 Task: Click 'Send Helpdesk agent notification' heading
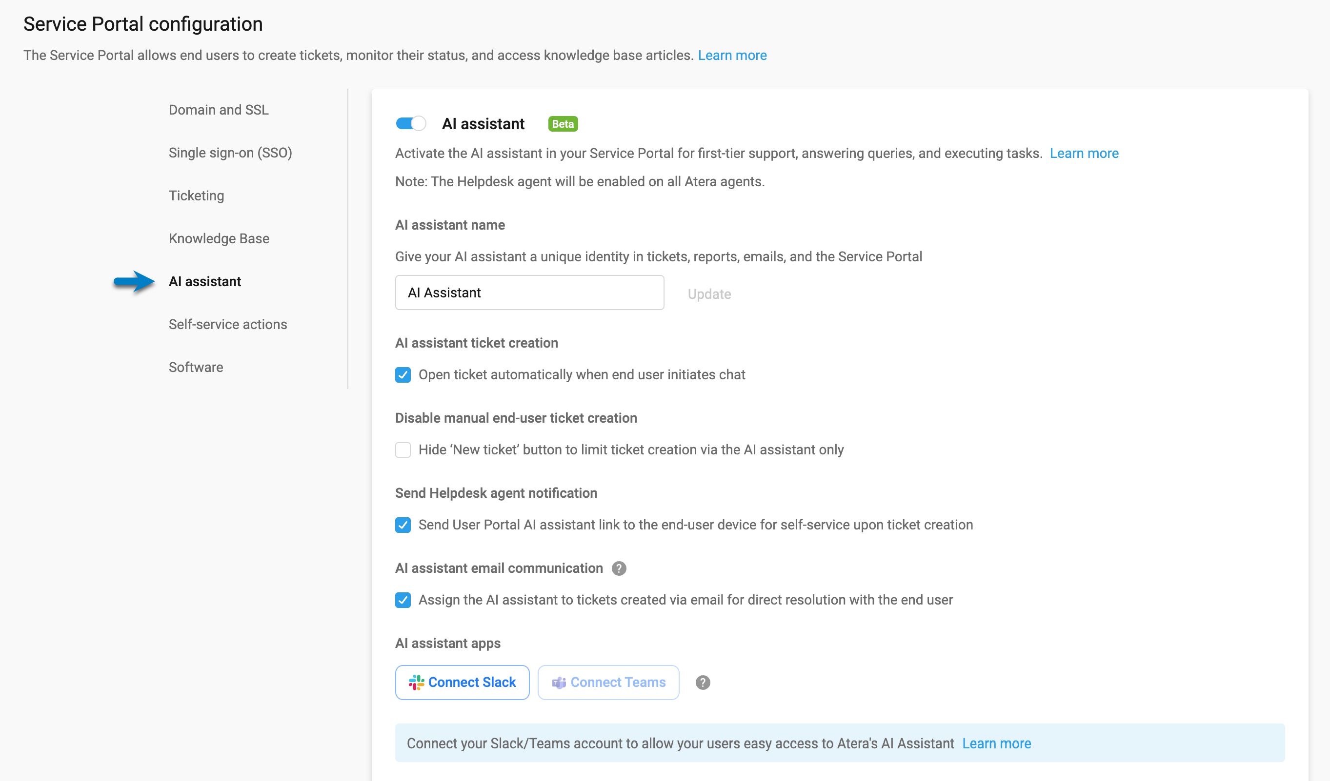[496, 493]
